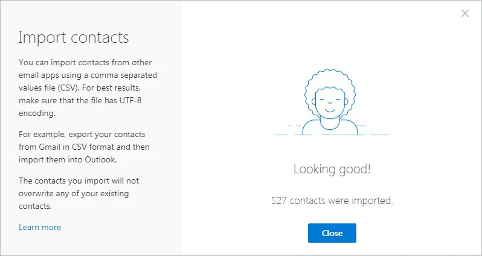Click the number 527 in the result
The width and height of the screenshot is (482, 256).
point(279,200)
